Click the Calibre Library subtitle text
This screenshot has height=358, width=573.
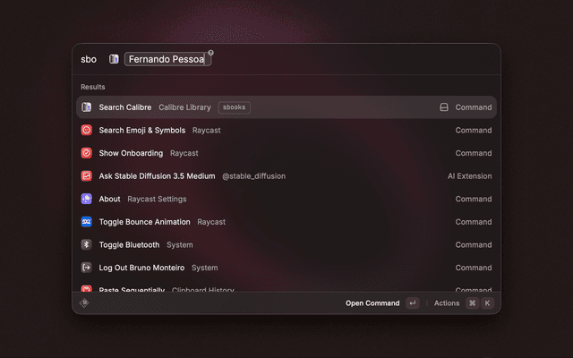tap(184, 107)
